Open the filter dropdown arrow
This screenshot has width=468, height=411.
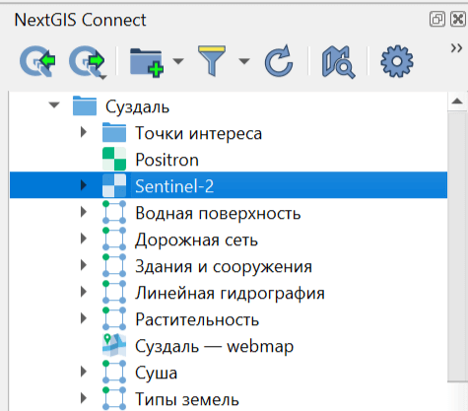(244, 61)
